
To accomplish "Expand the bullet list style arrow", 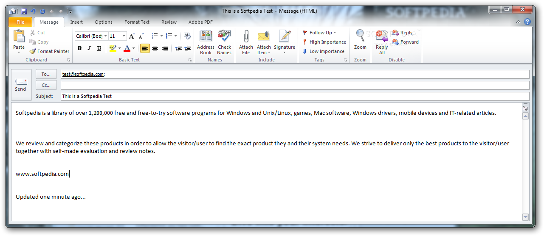I will point(161,36).
